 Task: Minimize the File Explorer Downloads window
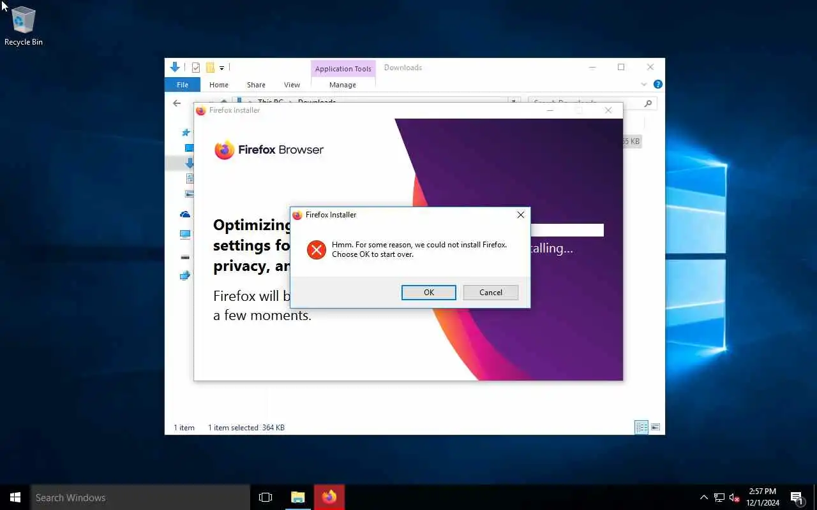pos(592,67)
